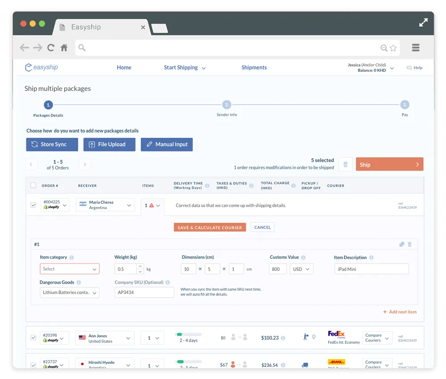Close the Easyship browser tab
The image size is (446, 379).
tap(143, 27)
